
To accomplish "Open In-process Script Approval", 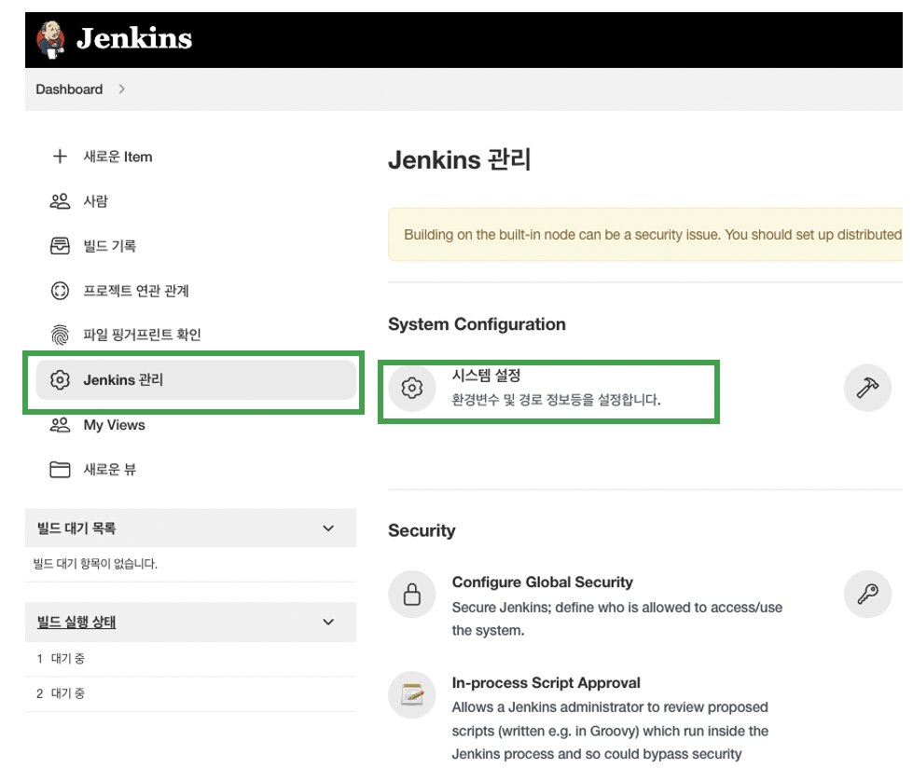I will tap(546, 682).
